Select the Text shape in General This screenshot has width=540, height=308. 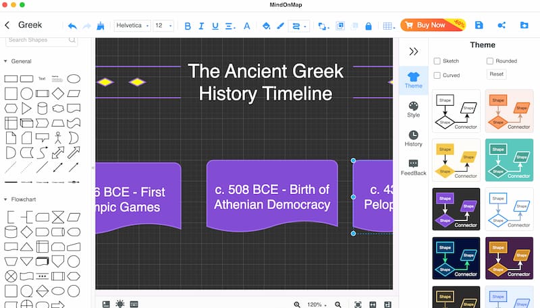[42, 79]
